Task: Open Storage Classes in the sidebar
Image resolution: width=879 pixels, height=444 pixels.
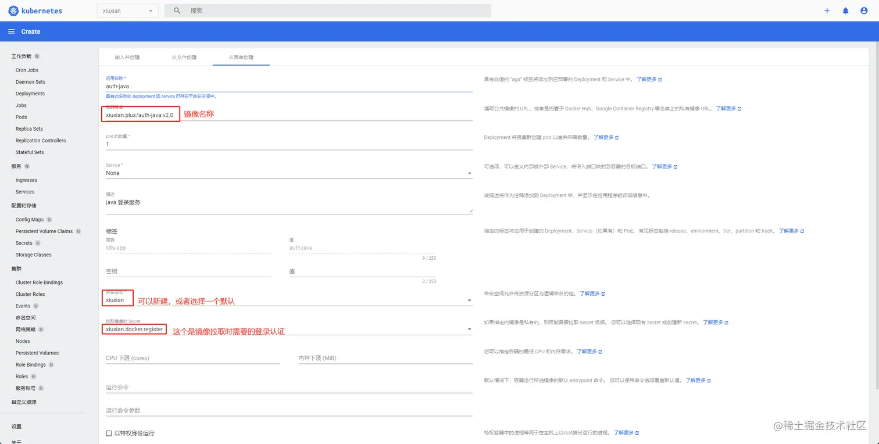Action: [x=34, y=255]
